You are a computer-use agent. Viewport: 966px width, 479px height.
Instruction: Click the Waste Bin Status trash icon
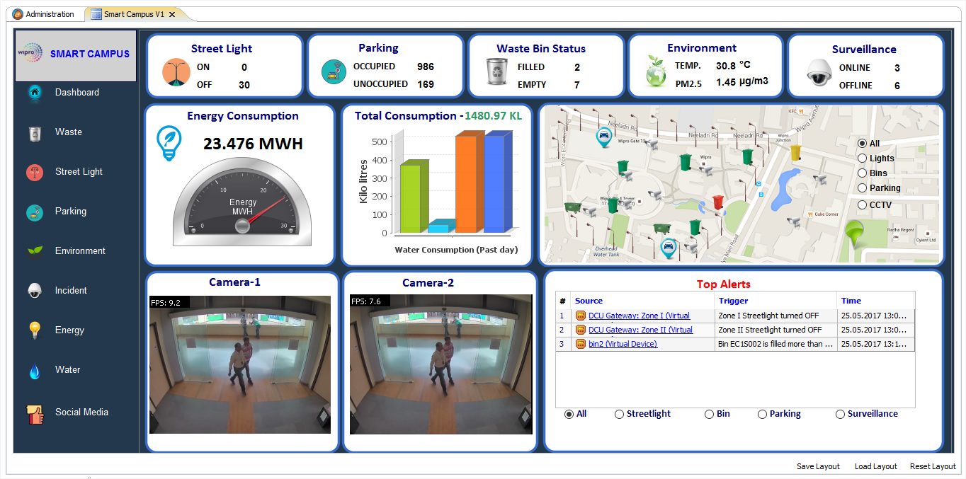(x=496, y=71)
